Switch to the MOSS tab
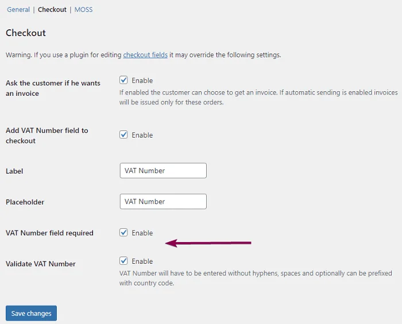This screenshot has width=402, height=324. 84,10
